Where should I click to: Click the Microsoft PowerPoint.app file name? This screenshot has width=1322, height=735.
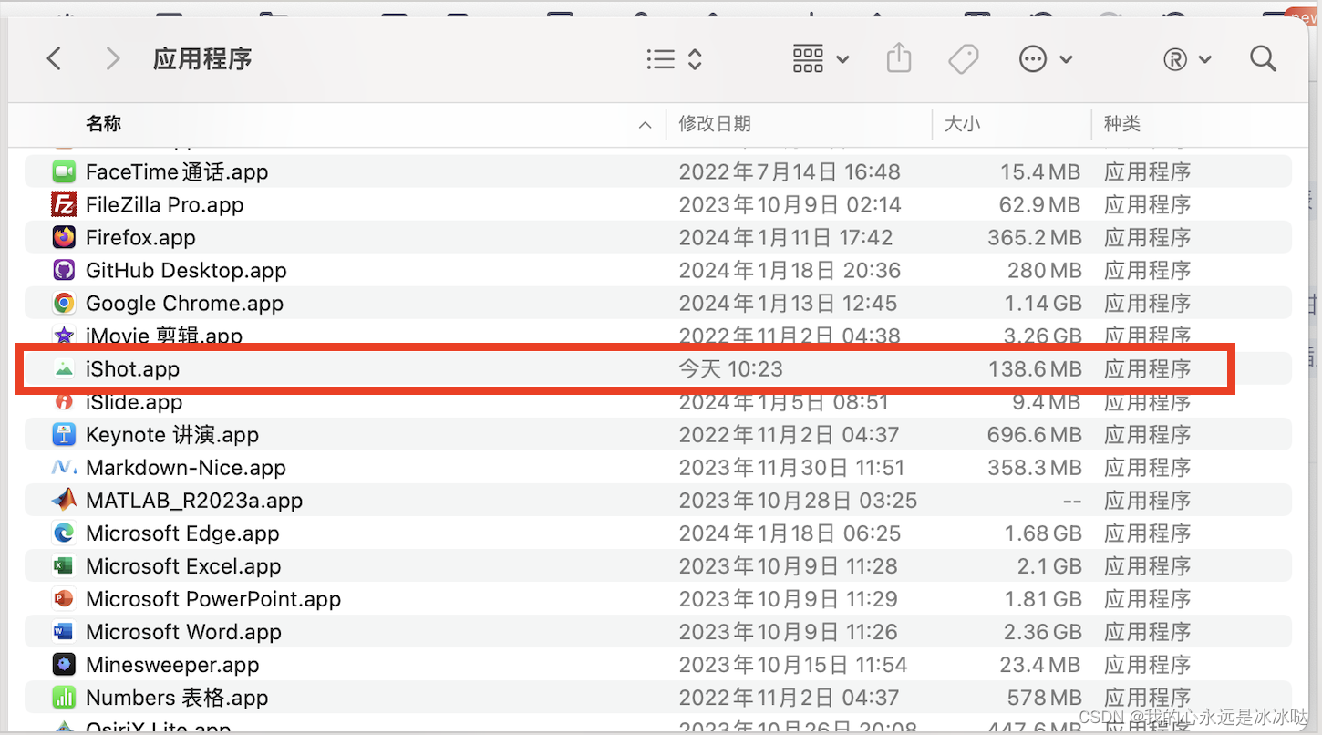[213, 598]
